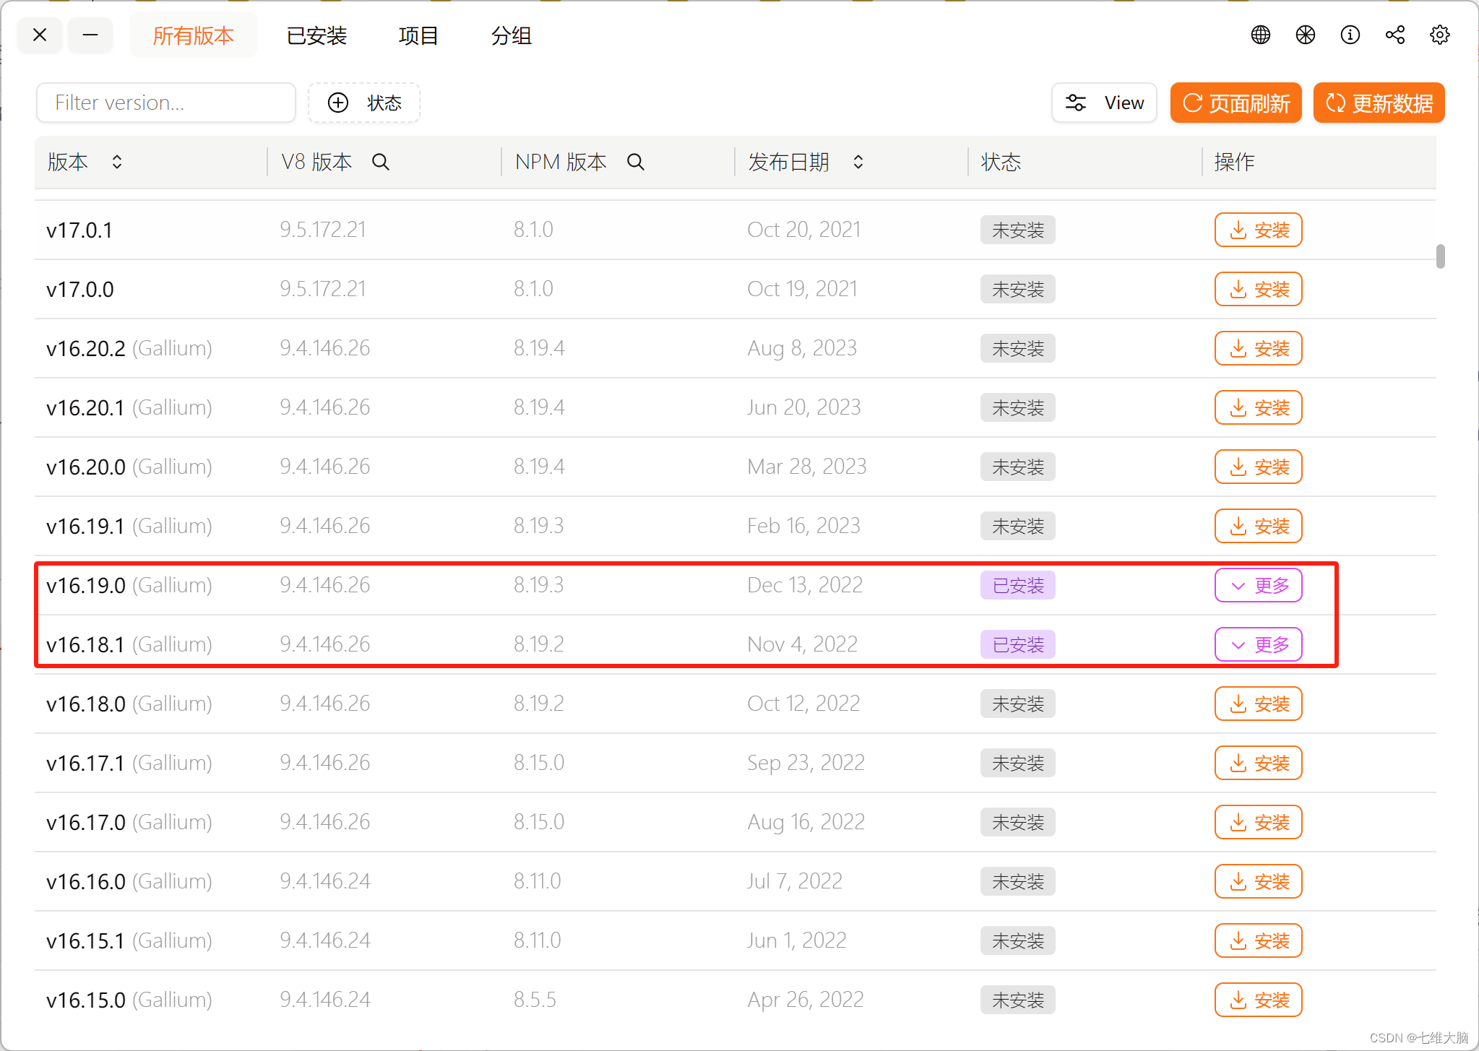Click the share icon in header
Screen dimensions: 1479x1051
click(1394, 35)
